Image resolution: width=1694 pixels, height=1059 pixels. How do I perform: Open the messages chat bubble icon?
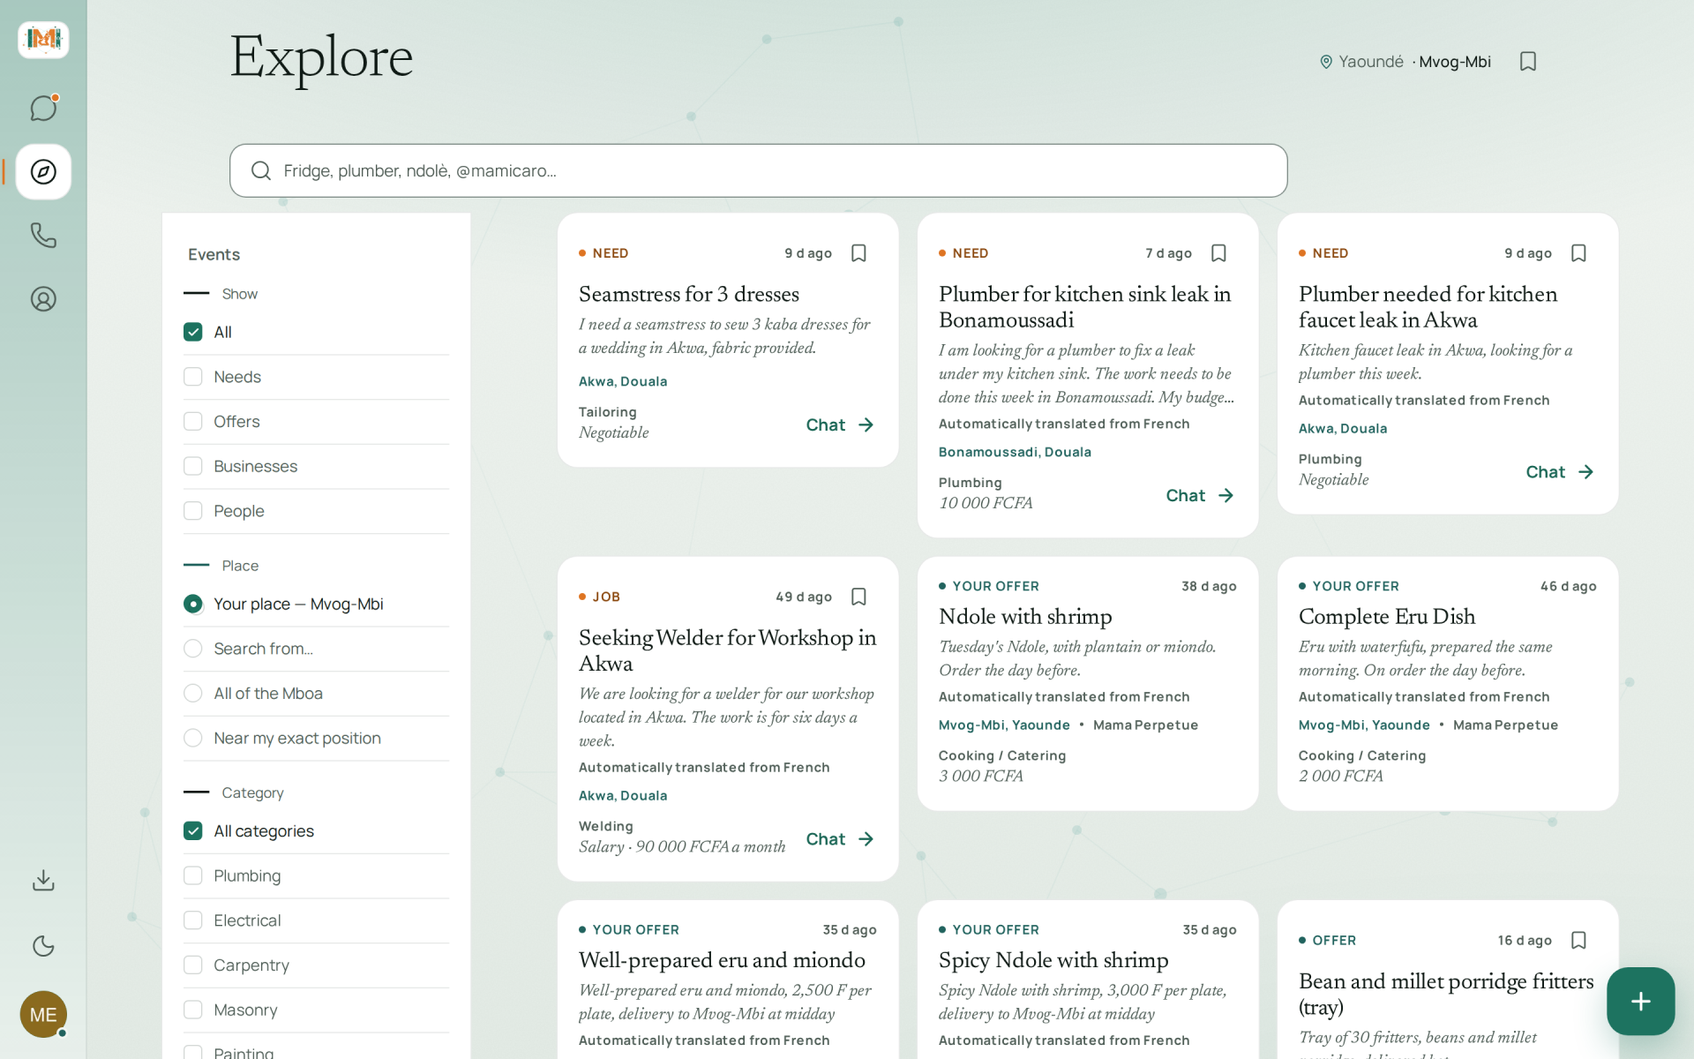(43, 108)
